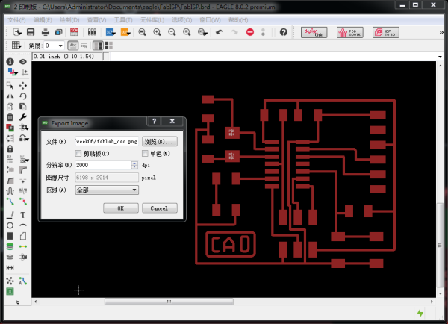Select the Circle drawing tool

click(x=10, y=225)
